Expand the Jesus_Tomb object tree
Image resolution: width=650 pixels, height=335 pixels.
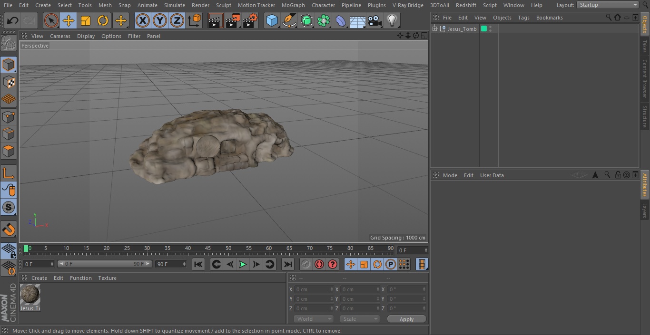[434, 29]
